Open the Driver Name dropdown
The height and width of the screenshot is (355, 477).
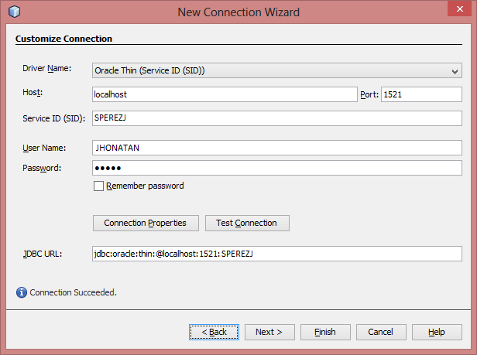click(277, 70)
